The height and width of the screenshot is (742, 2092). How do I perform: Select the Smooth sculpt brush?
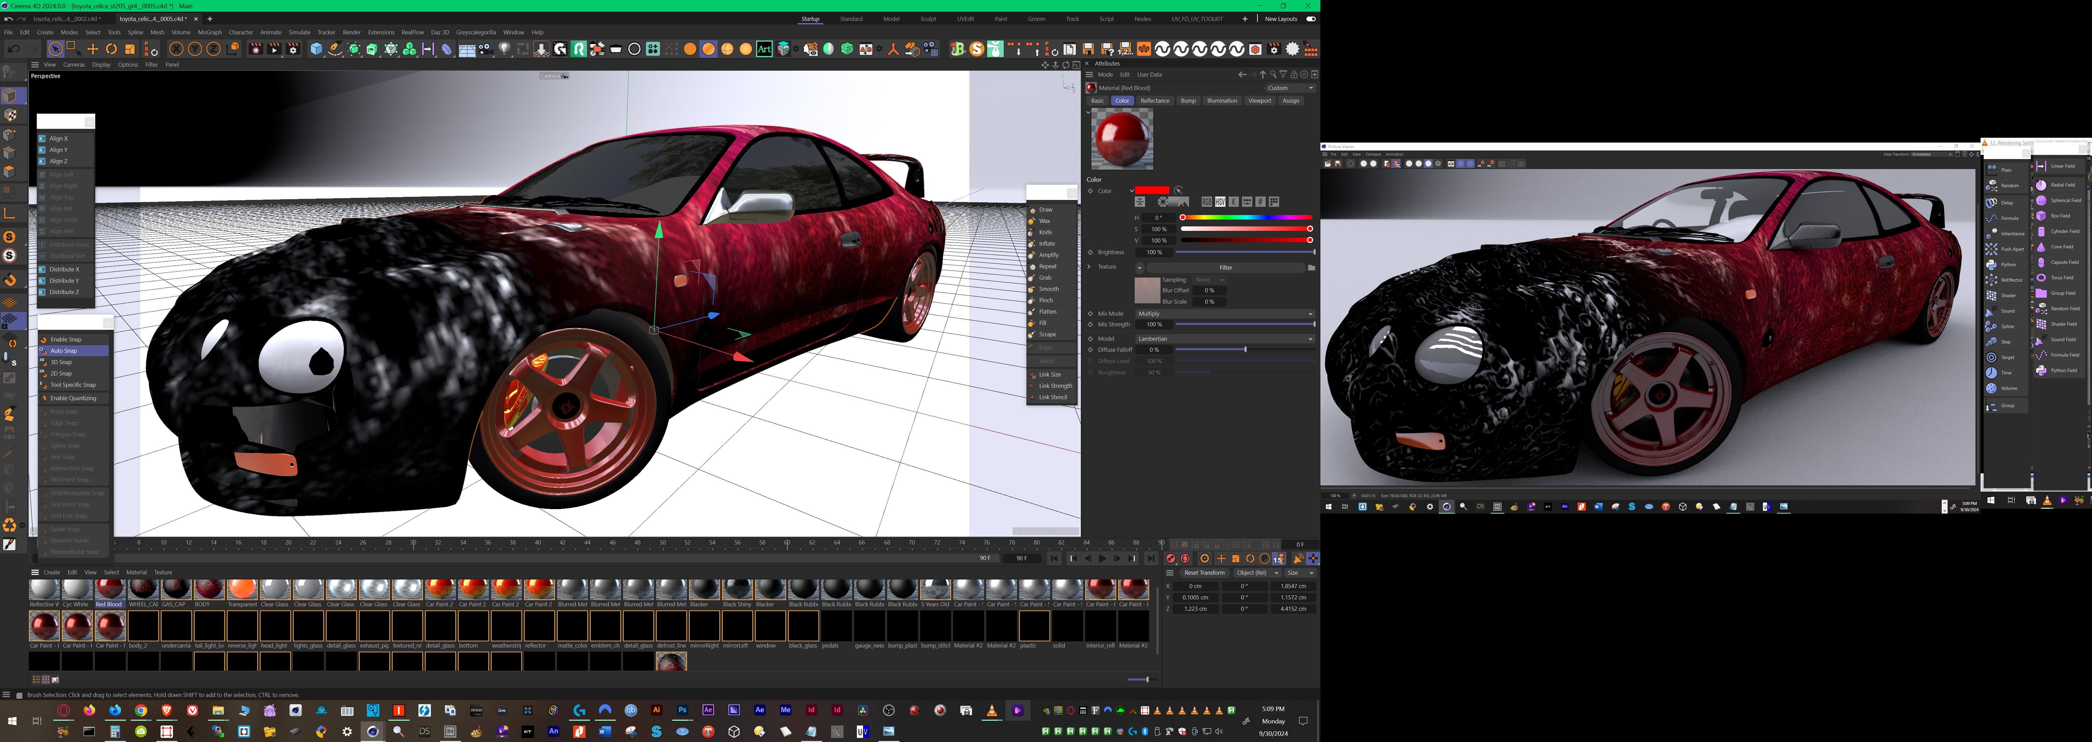pos(1048,289)
